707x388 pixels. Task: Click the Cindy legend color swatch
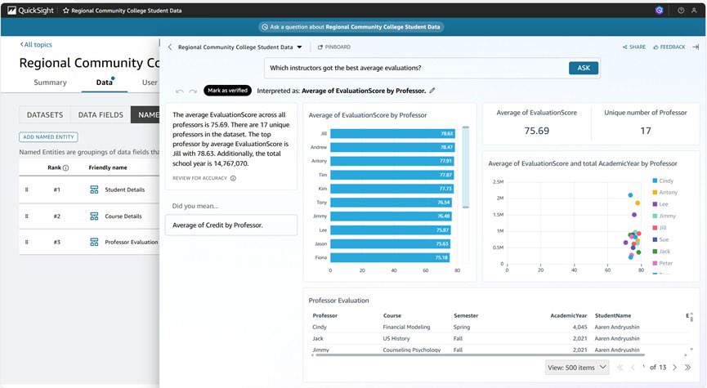[655, 181]
